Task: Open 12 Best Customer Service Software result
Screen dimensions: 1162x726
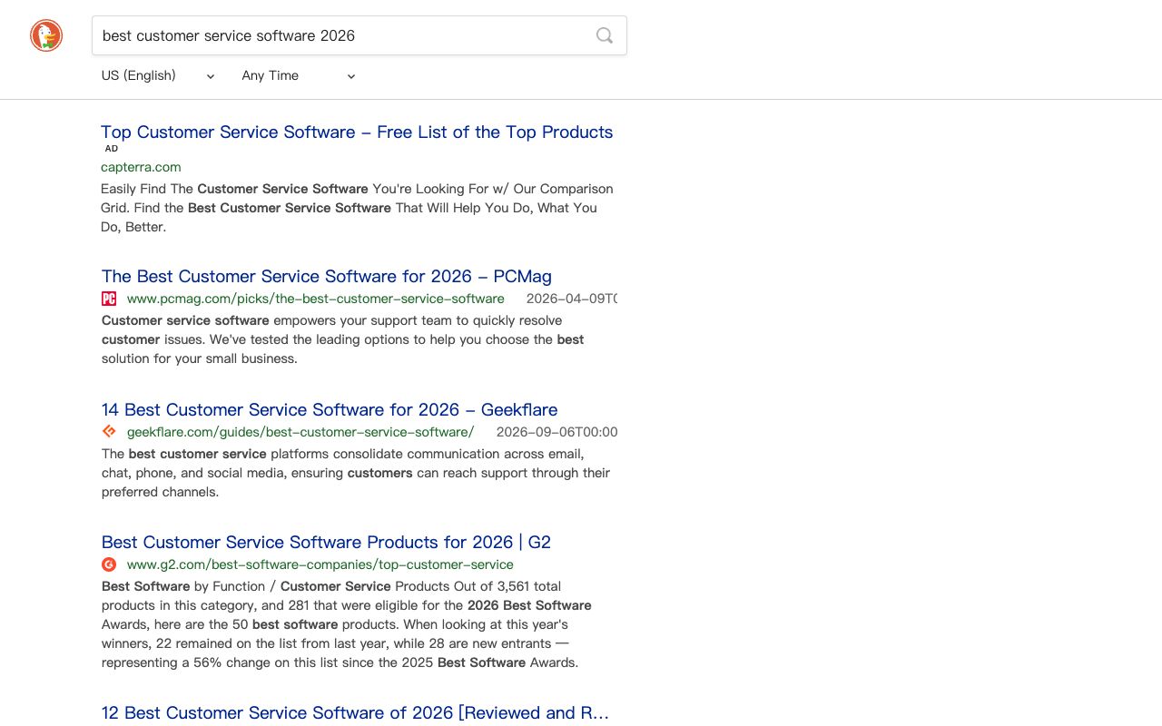Action: (355, 712)
